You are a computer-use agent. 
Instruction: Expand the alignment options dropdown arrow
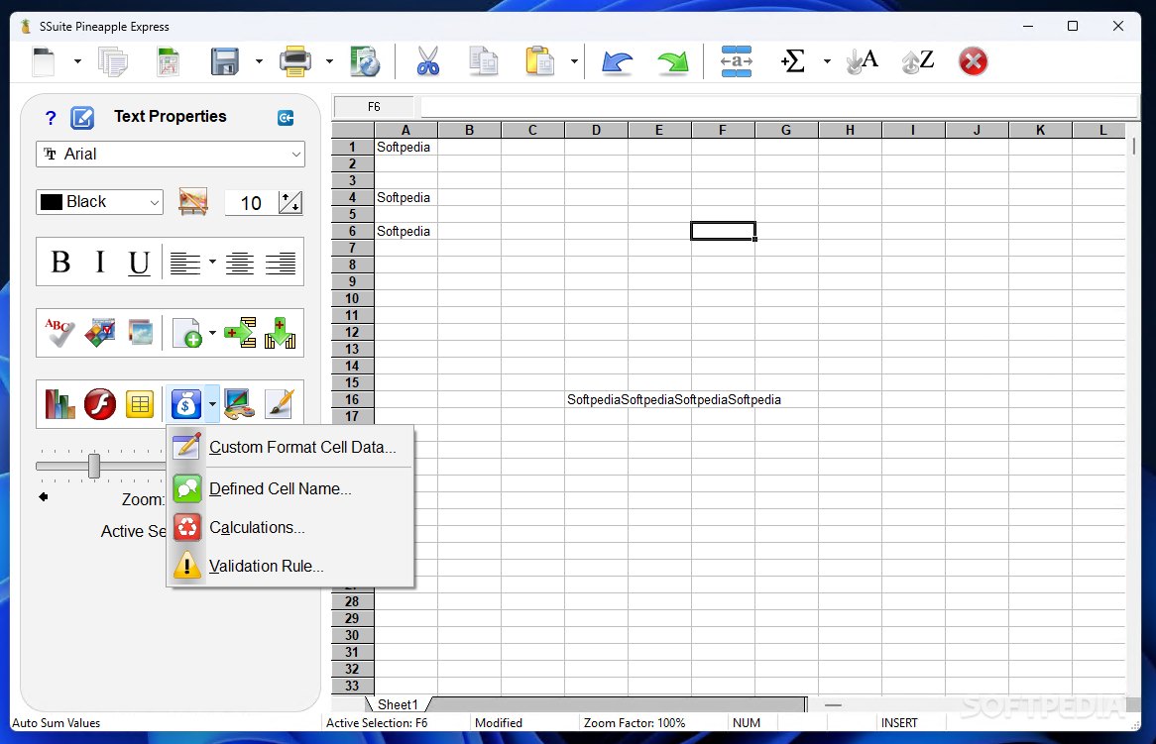pyautogui.click(x=212, y=262)
